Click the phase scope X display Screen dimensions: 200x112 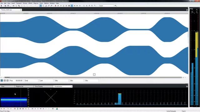point(51,97)
